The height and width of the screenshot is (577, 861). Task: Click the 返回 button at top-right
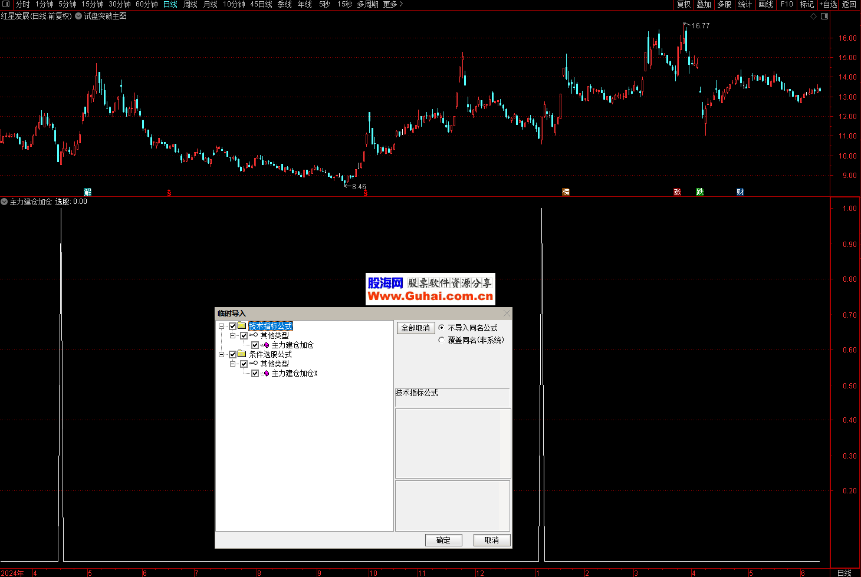(849, 4)
